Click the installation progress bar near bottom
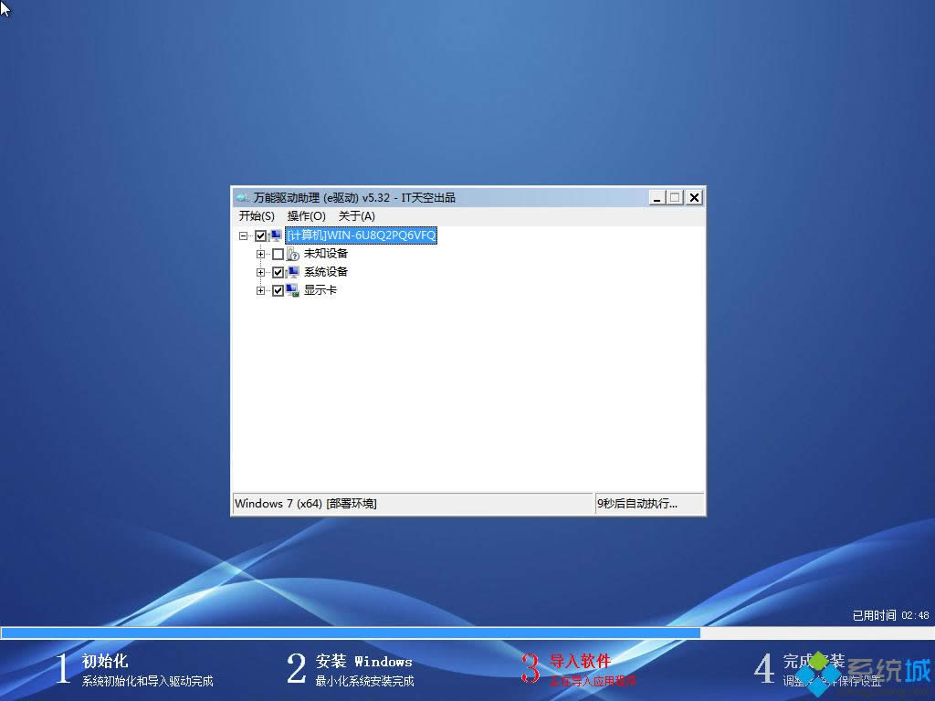935x701 pixels. tap(365, 632)
